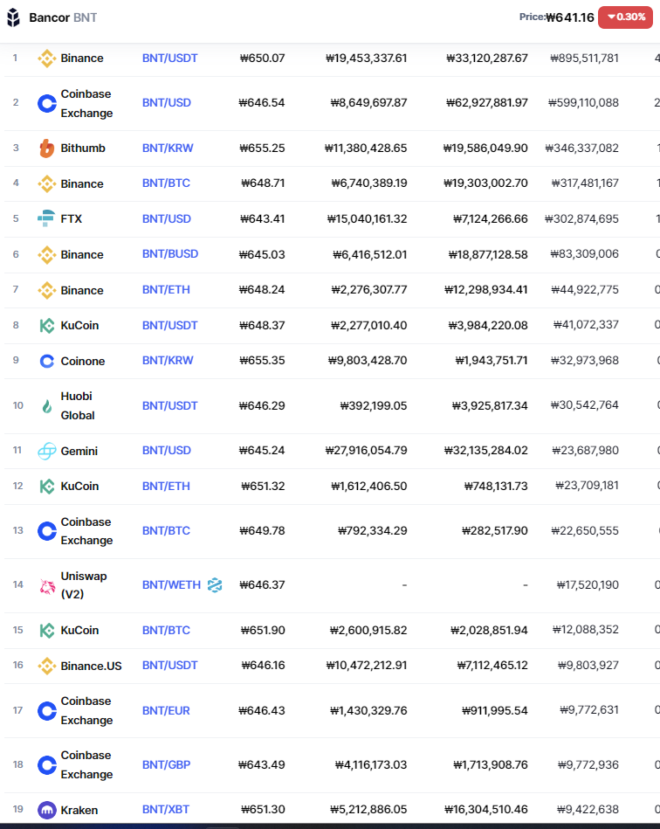Open the Uniswap (V2) exchange name
Screen dimensions: 660x829
84,584
